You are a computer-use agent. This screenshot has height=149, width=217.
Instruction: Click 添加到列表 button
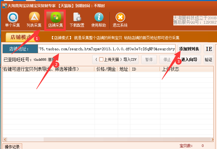pyautogui.click(x=189, y=49)
